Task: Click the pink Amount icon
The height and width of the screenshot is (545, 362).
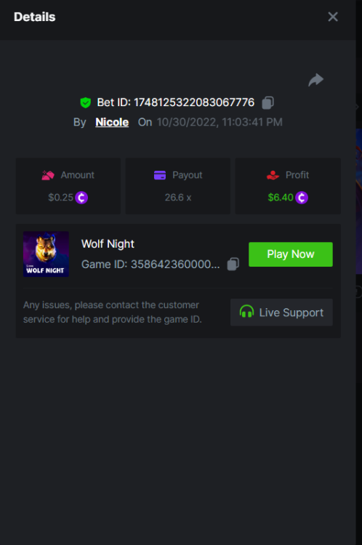Action: [x=48, y=175]
